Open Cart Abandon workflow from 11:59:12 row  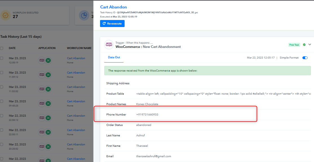[x=76, y=72]
